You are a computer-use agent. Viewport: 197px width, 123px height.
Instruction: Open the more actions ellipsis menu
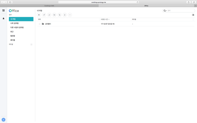tap(70, 15)
